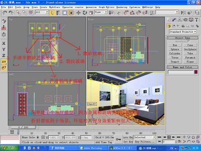The width and height of the screenshot is (201, 151).
Task: Enable the AutoGrid checkbox
Action: [x=189, y=41]
